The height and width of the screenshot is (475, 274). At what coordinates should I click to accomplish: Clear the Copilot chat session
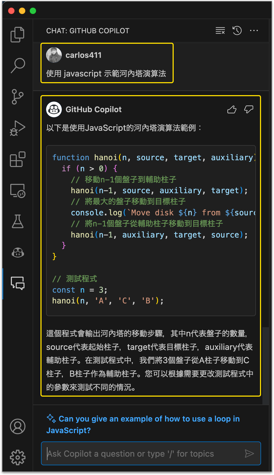[x=220, y=31]
